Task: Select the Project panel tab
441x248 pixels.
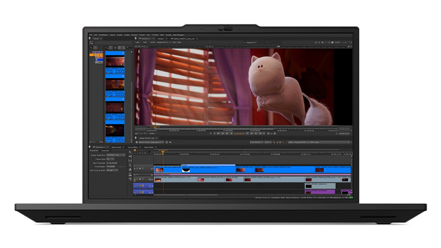Action: pos(95,39)
